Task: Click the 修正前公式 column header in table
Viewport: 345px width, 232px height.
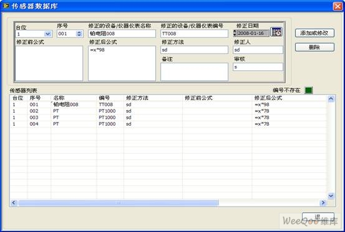Action: [x=198, y=98]
